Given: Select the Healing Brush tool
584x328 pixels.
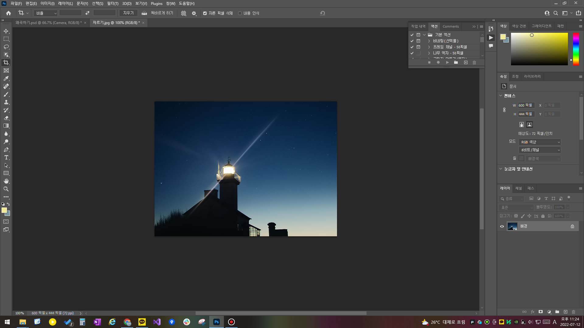Looking at the screenshot, I should pyautogui.click(x=6, y=86).
